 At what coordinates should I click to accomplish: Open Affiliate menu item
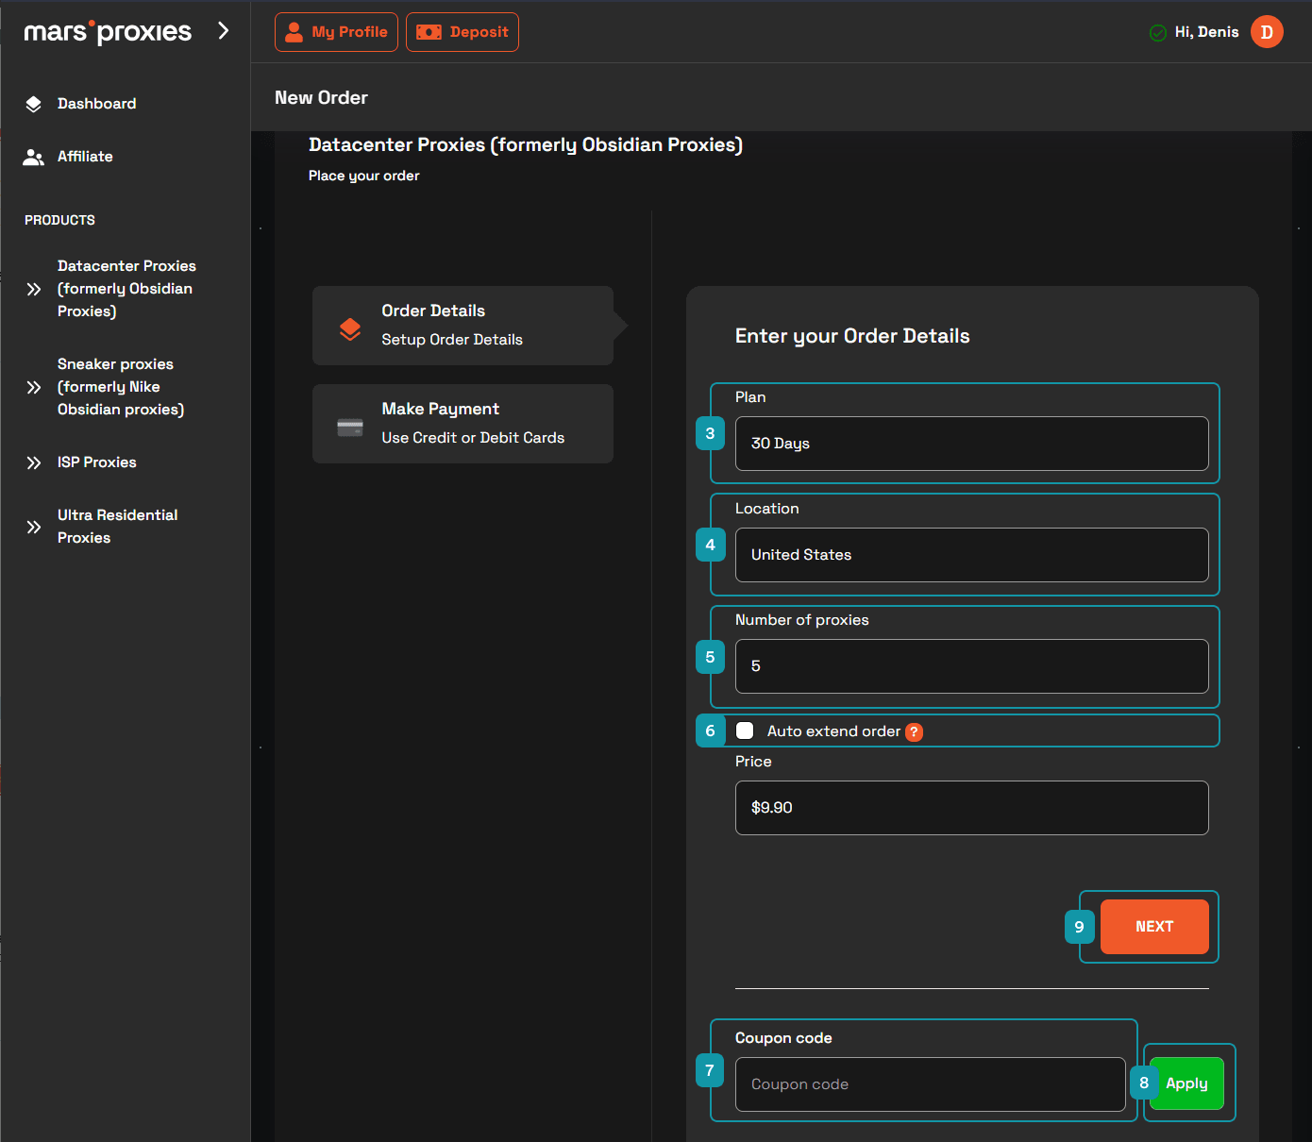click(85, 157)
